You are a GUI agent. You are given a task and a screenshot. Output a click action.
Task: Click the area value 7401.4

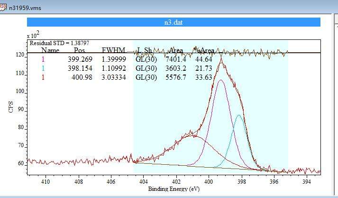[x=176, y=59]
